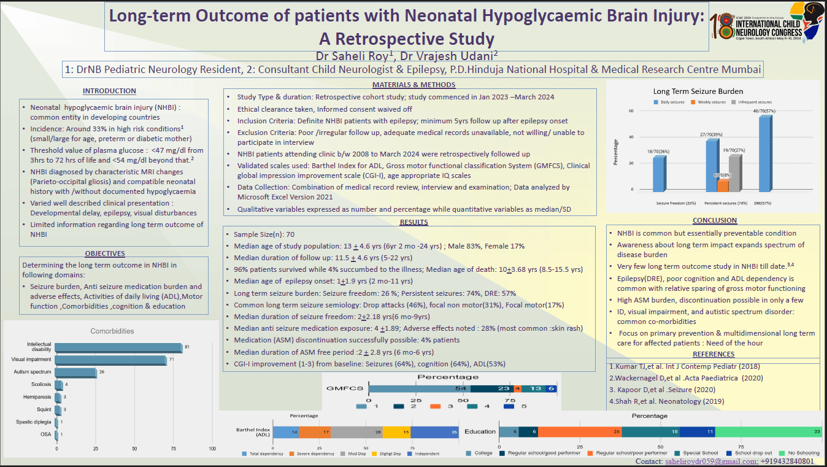The height and width of the screenshot is (467, 827).
Task: Click the 'GMFCS' chart label
Action: [345, 389]
